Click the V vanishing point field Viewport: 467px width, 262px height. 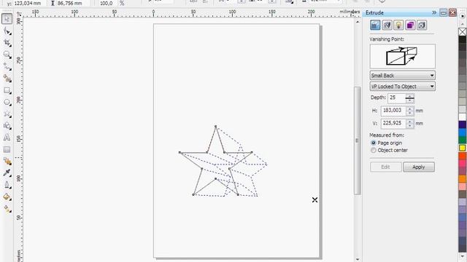[x=393, y=124]
